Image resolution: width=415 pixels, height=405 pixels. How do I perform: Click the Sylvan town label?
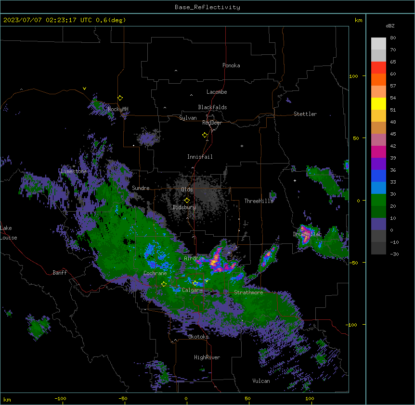(188, 118)
